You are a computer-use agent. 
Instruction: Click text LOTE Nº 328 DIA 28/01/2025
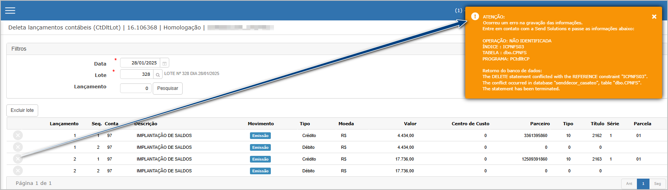tap(192, 73)
